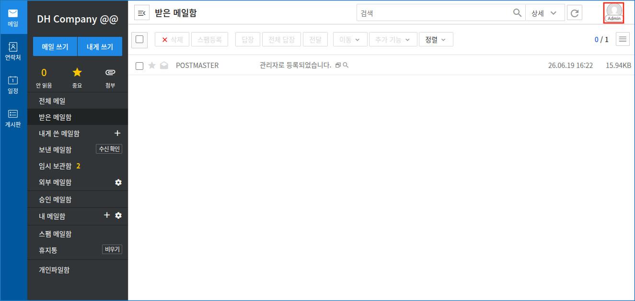The image size is (635, 301).
Task: Open the Board (게시판) sidebar icon
Action: (x=13, y=118)
